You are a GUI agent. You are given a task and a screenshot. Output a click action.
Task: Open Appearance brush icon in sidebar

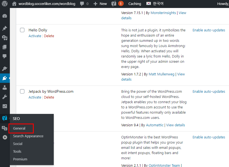click(5, 69)
